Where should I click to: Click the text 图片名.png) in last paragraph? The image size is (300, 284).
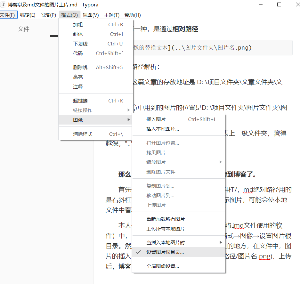tap(255, 256)
